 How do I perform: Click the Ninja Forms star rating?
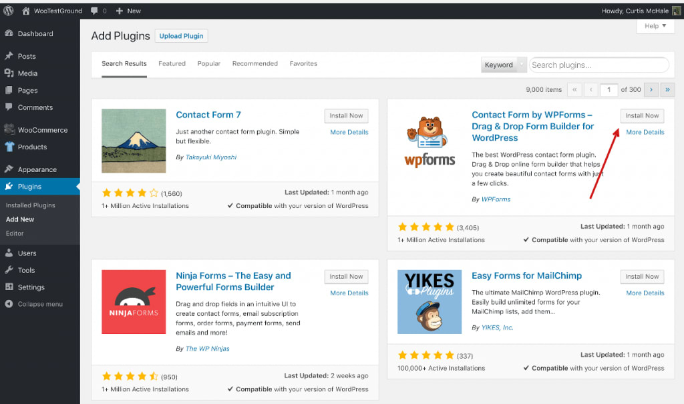(130, 376)
